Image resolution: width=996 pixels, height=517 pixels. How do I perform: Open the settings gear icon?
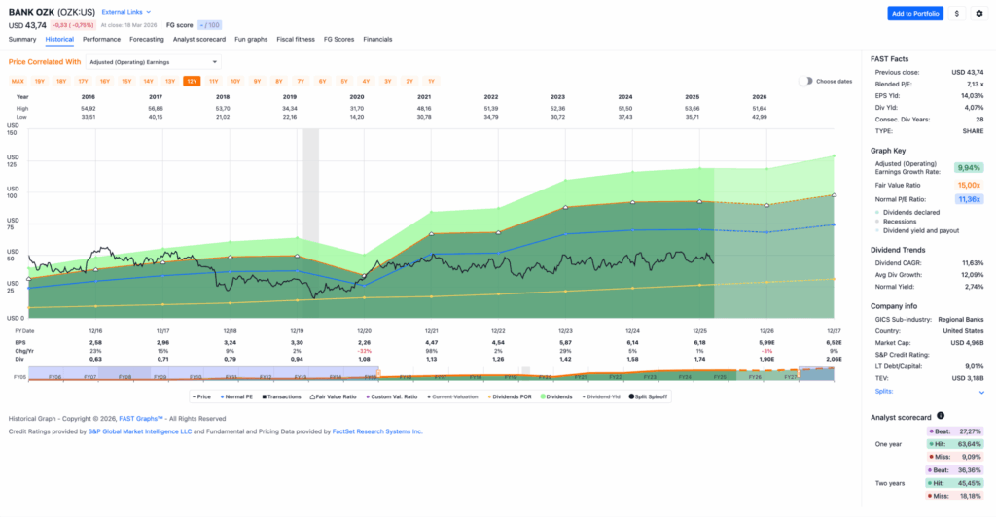978,14
